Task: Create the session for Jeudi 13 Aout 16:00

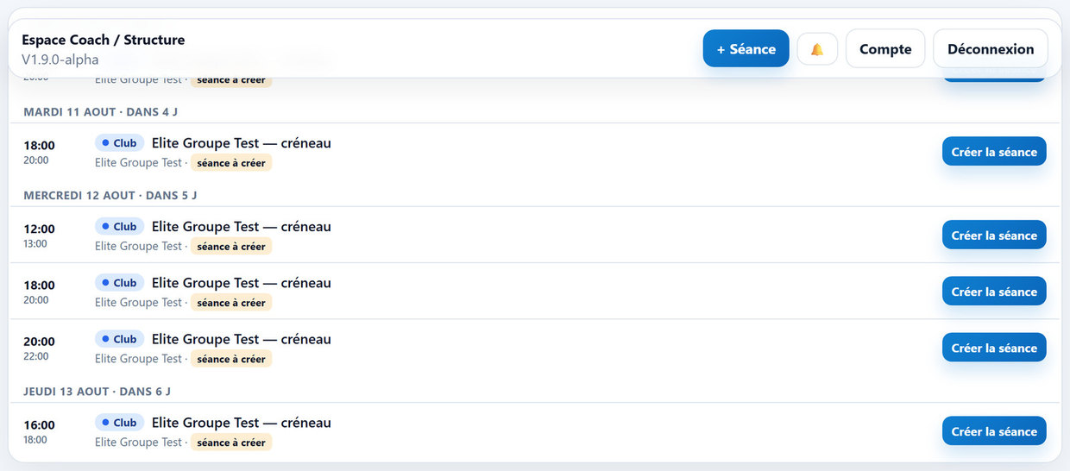Action: click(x=994, y=431)
